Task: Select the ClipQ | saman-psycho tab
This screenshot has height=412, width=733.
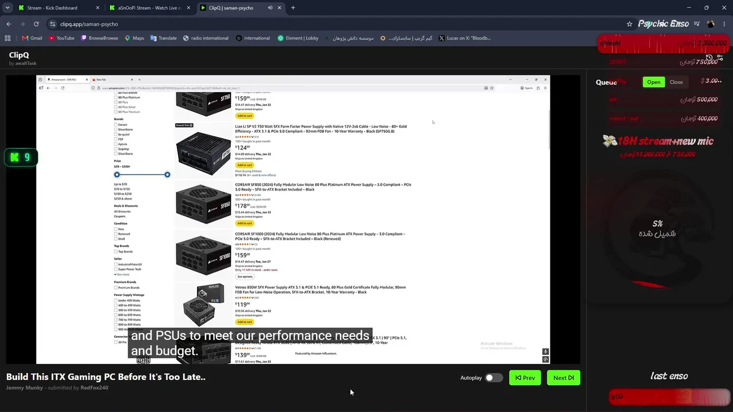Action: coord(241,8)
